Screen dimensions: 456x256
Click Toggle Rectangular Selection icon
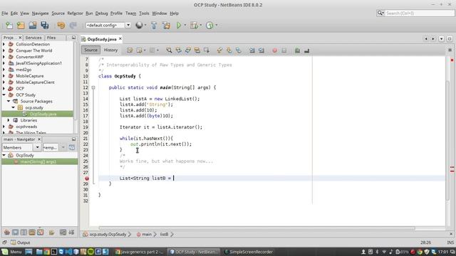pos(207,50)
